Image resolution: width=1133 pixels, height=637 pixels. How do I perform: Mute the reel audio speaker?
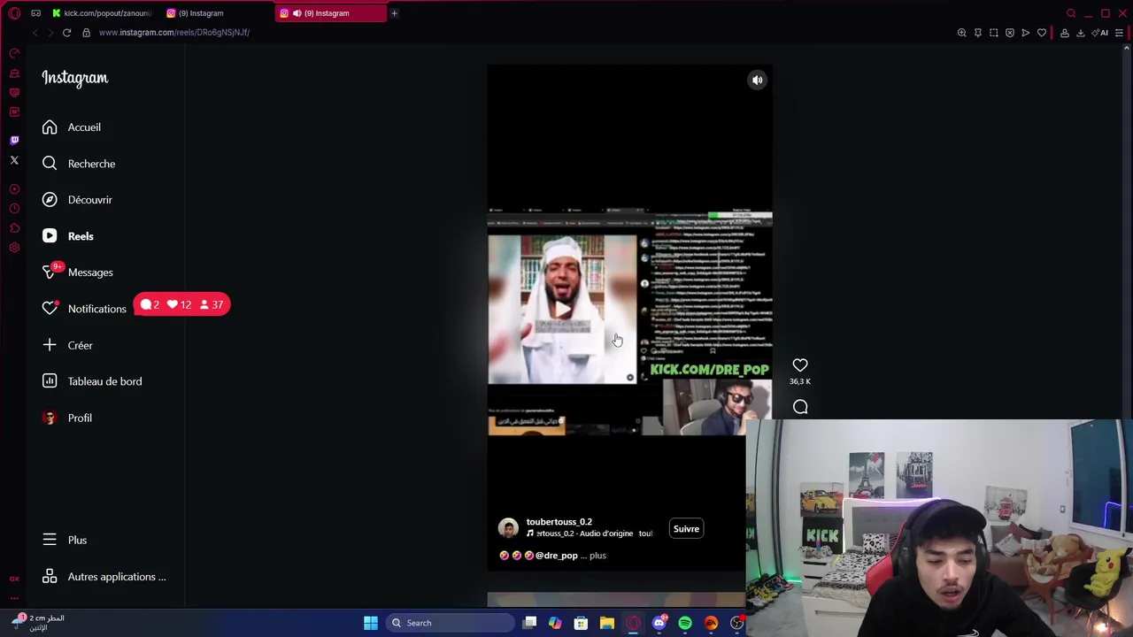pyautogui.click(x=758, y=81)
